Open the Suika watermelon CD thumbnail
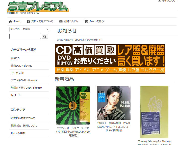The width and height of the screenshot is (178, 145). 73,105
